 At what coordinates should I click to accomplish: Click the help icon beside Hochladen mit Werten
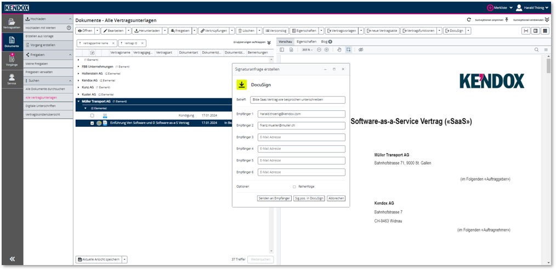[69, 27]
